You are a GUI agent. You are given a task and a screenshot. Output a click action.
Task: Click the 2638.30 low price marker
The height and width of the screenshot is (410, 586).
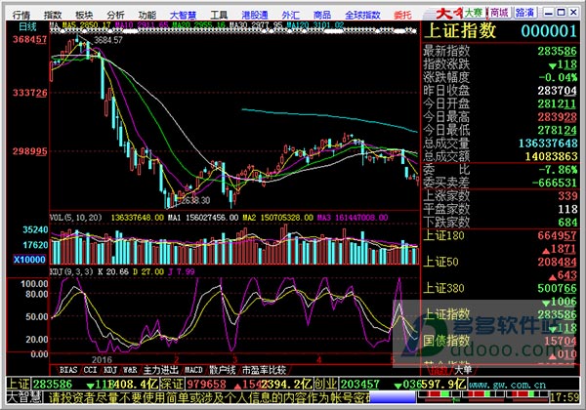coord(195,200)
